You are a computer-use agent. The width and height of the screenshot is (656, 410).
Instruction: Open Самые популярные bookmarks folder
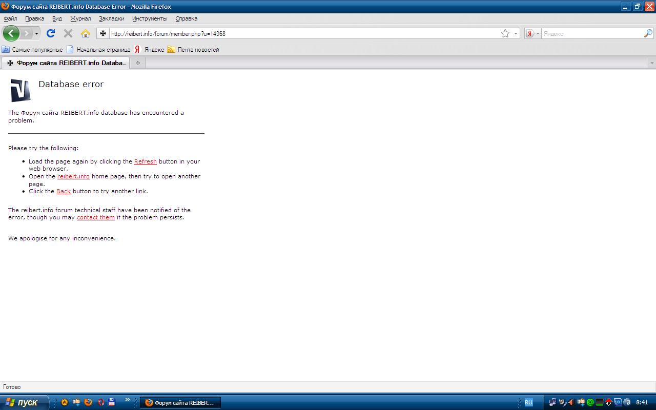click(x=32, y=50)
